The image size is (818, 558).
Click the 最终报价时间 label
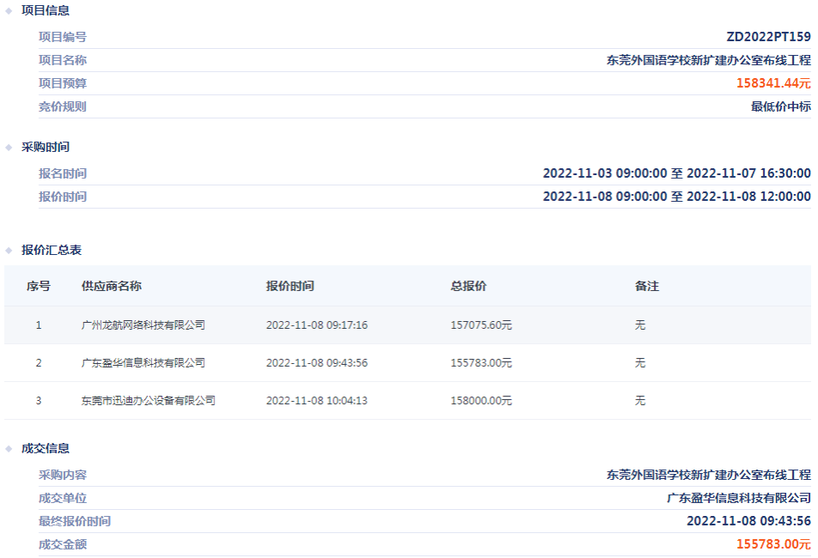pyautogui.click(x=75, y=521)
